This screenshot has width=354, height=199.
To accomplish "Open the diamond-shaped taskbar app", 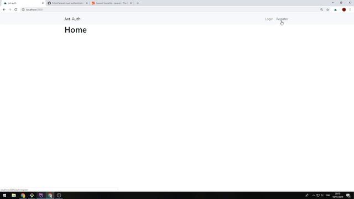I will point(32,195).
